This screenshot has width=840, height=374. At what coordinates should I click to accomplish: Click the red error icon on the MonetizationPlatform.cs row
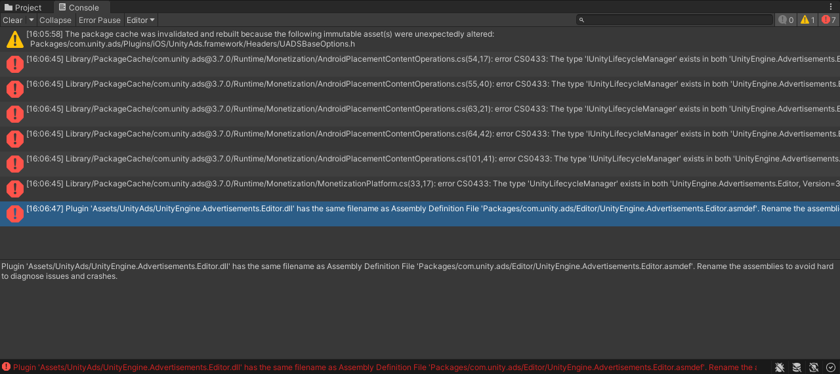pos(14,189)
